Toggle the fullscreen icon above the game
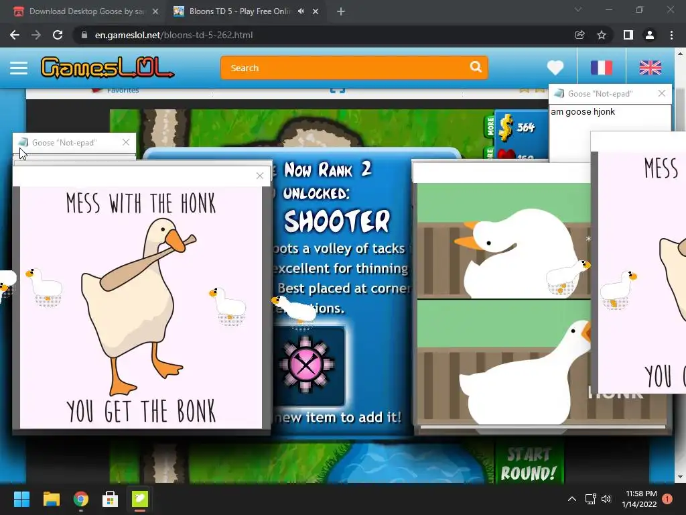 coord(338,90)
